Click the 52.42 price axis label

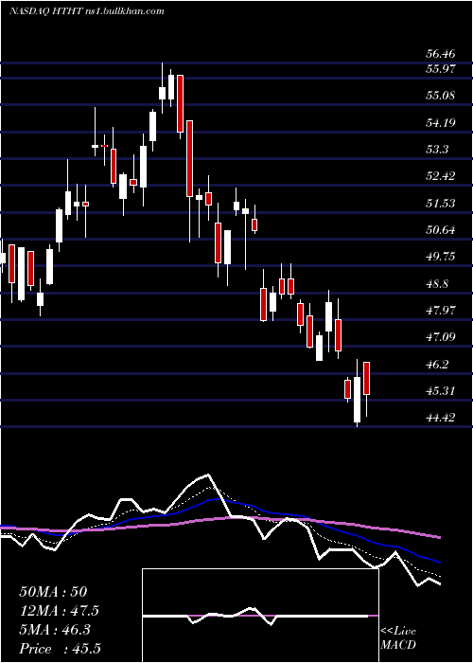[441, 176]
